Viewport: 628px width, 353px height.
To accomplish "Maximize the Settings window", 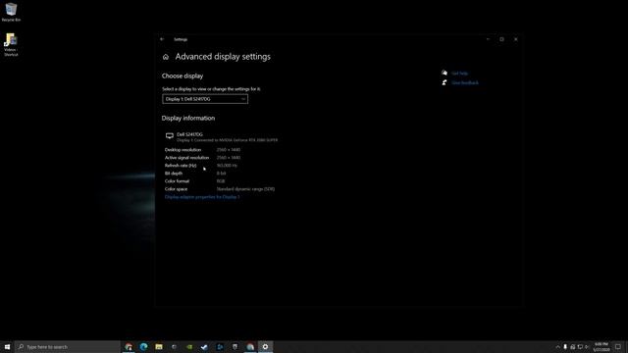I will coord(501,39).
